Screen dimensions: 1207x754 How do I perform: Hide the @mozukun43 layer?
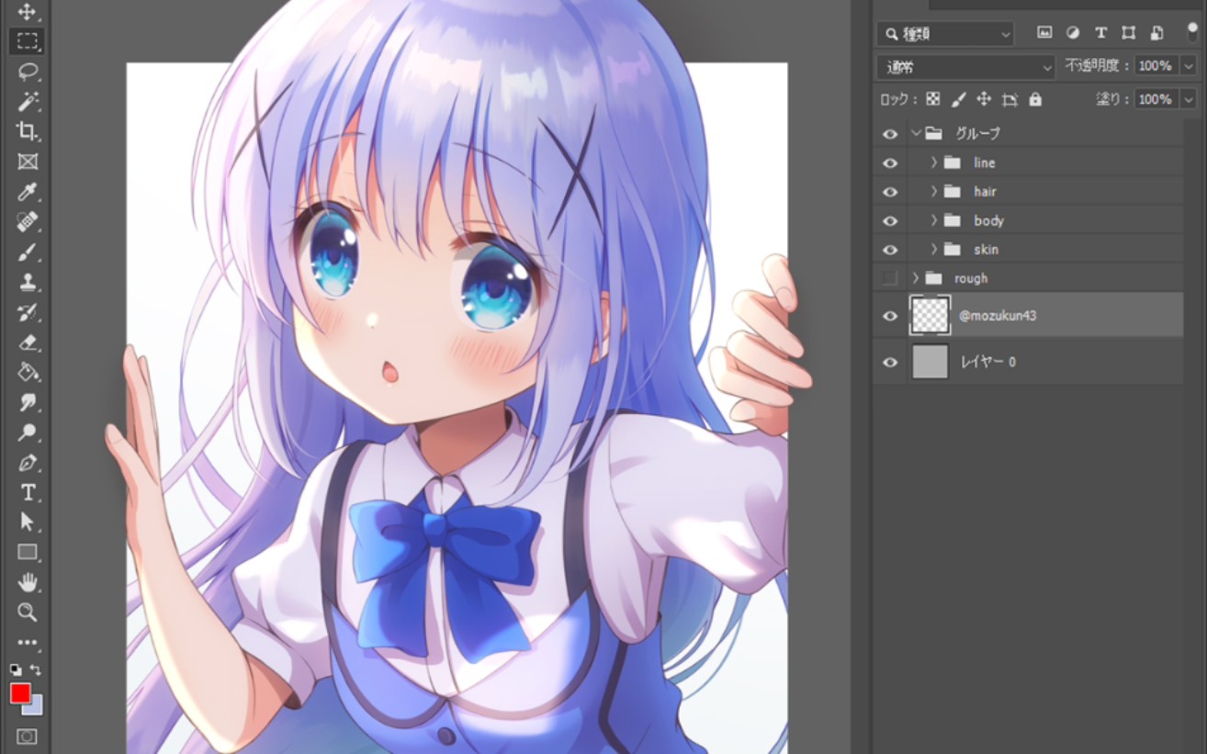[889, 316]
